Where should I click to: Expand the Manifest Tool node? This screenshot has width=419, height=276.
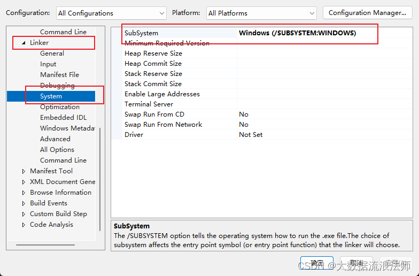24,171
